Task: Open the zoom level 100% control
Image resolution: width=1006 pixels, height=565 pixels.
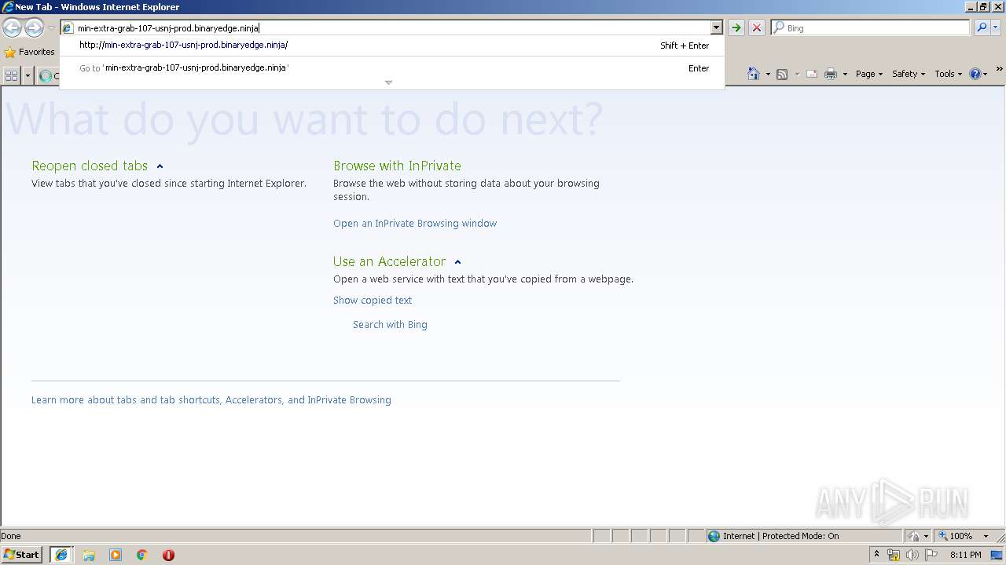Action: (x=955, y=536)
